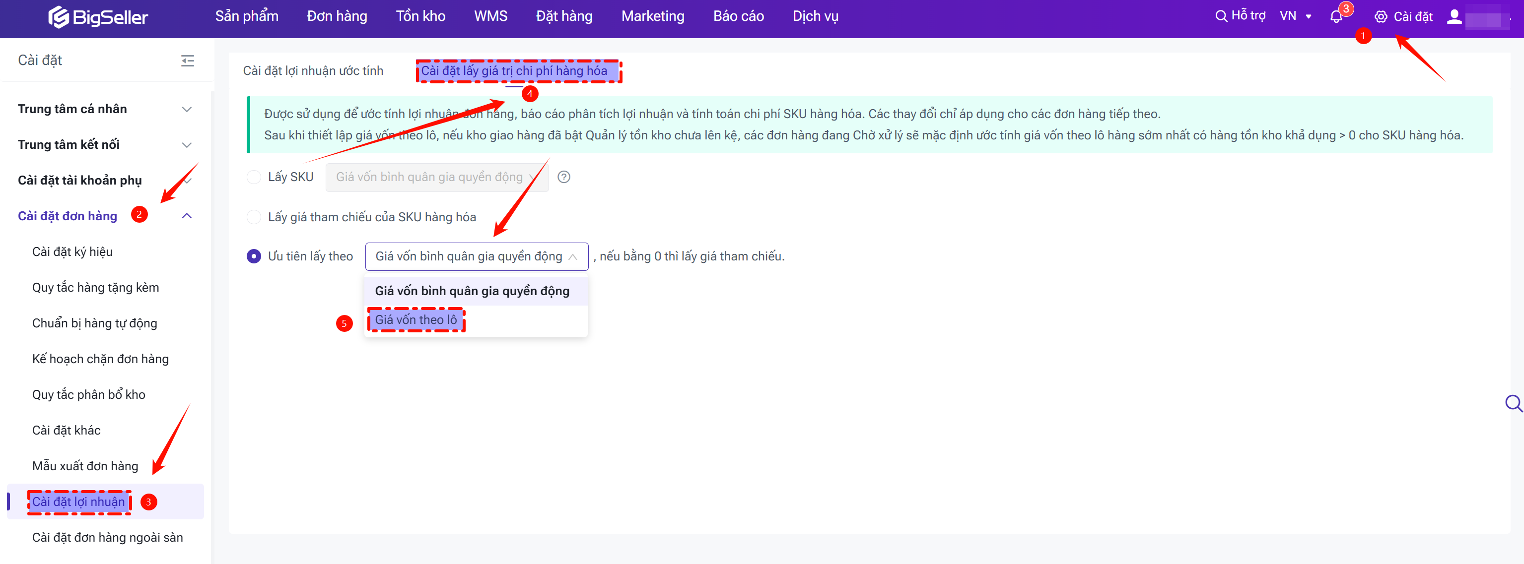This screenshot has height=564, width=1524.
Task: Choose Giá vốn theo lô option
Action: point(416,320)
